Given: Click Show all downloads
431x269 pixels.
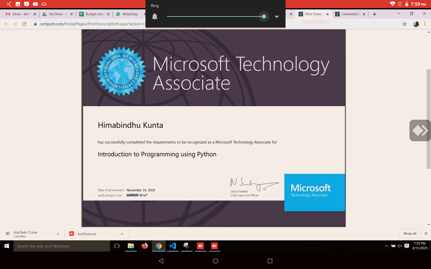Looking at the screenshot, I should point(410,233).
